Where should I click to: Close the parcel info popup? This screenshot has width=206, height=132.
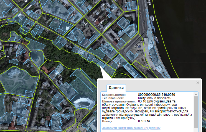point(198,83)
